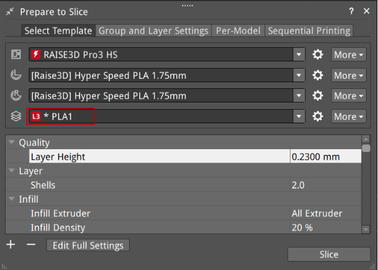Click gear icon beside right extruder filament
Image resolution: width=378 pixels, height=270 pixels.
click(318, 96)
